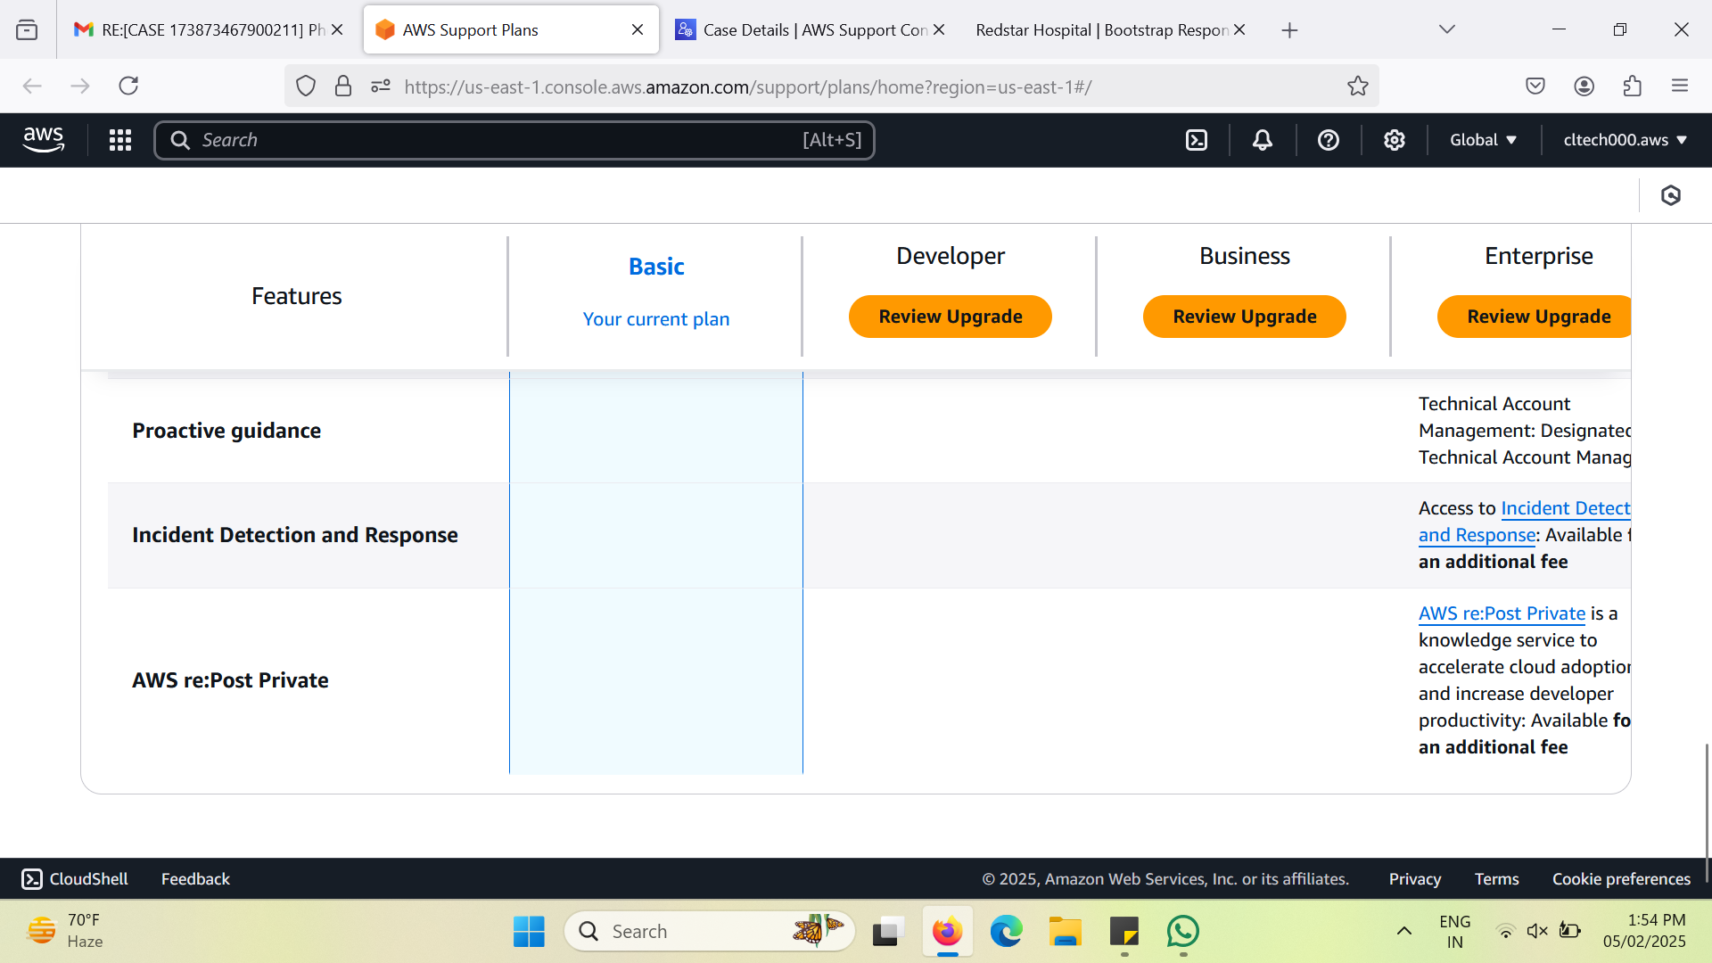Image resolution: width=1712 pixels, height=963 pixels.
Task: Open site permissions icon in address bar
Action: coord(381,86)
